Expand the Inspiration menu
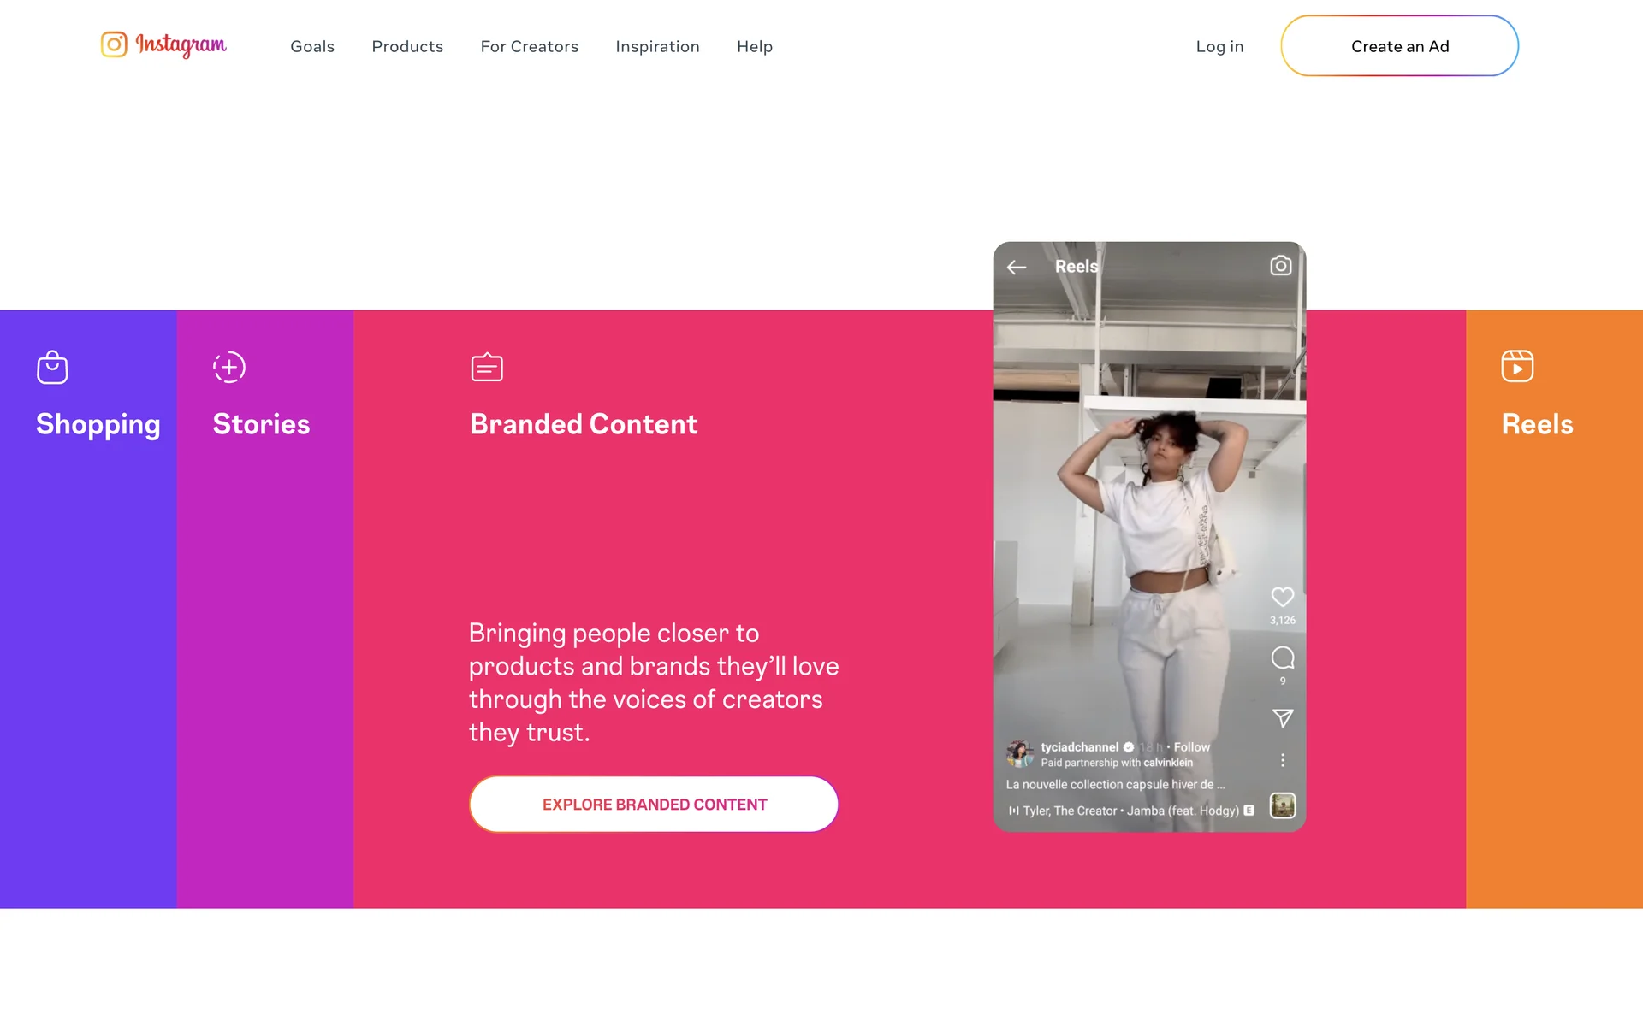 click(x=657, y=46)
